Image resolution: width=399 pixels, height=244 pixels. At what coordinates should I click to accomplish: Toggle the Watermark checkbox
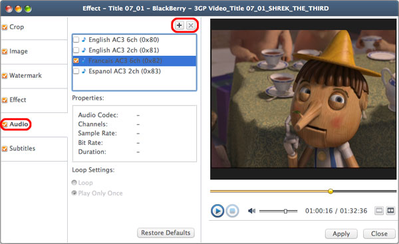click(5, 76)
